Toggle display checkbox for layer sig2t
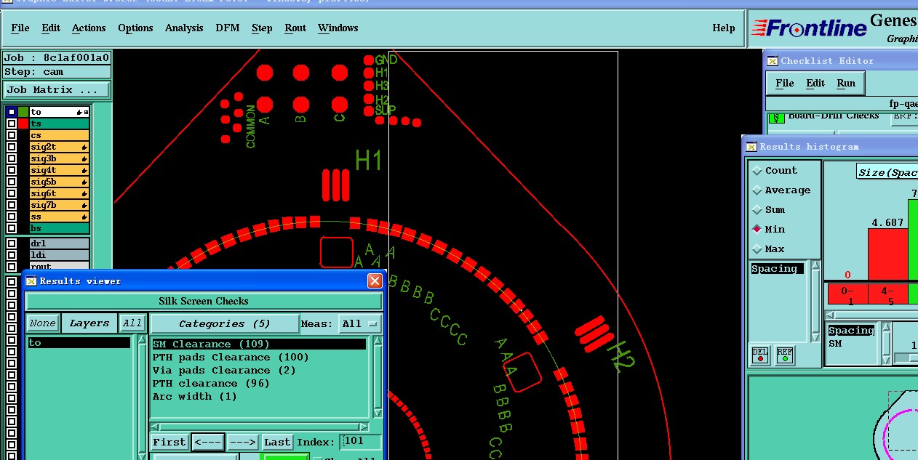The image size is (918, 460). pyautogui.click(x=12, y=147)
